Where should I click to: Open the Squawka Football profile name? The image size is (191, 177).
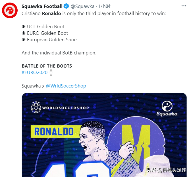[x=42, y=6]
